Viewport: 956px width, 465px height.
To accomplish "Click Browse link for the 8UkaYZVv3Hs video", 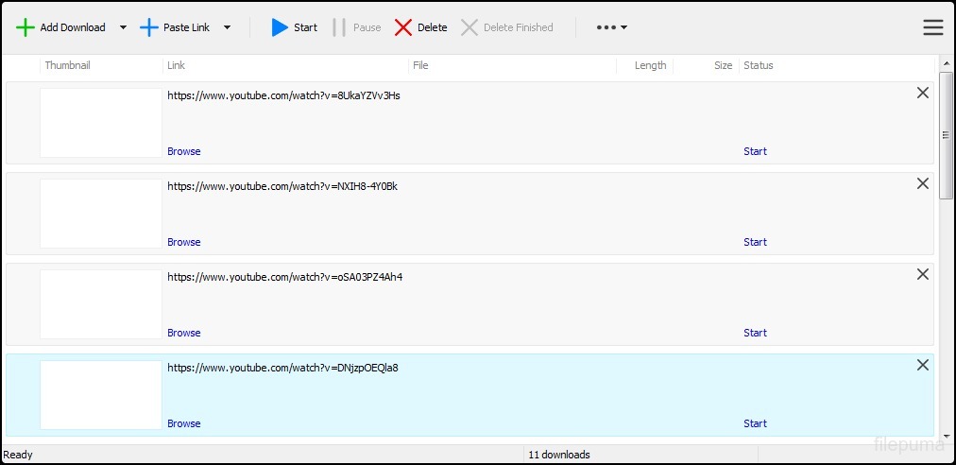I will [x=184, y=151].
